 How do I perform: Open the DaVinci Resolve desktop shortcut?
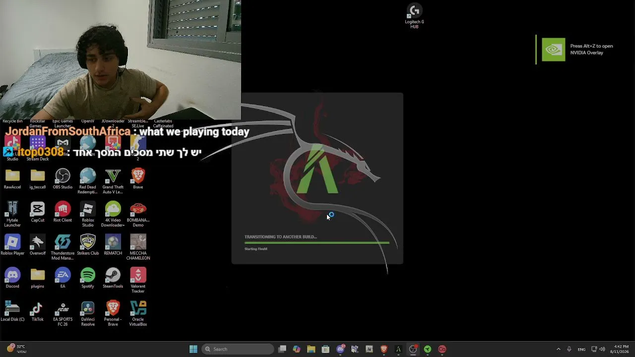88,314
